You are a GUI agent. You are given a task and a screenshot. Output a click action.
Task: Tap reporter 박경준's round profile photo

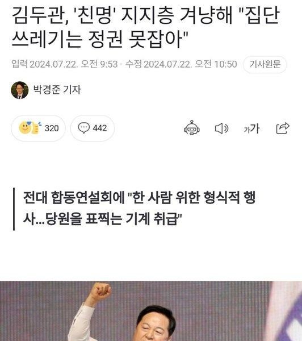coord(20,90)
